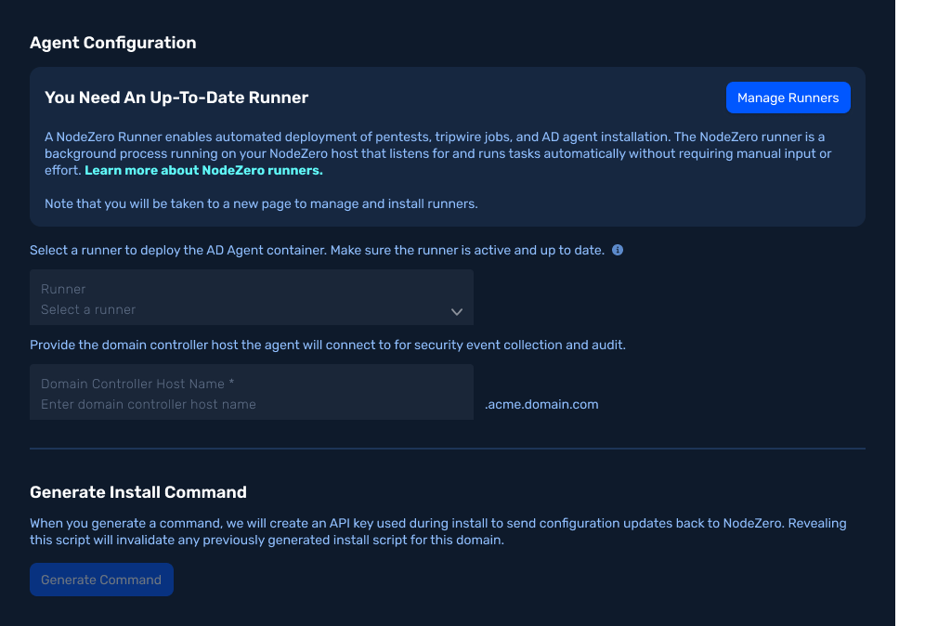Screen dimensions: 925x626
Task: Click the Agent Configuration heading
Action: point(113,43)
